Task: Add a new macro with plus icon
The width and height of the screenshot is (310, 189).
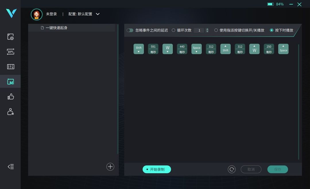Action: click(110, 167)
